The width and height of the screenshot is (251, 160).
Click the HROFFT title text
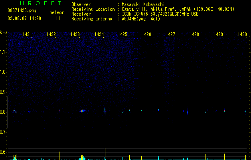coord(41,3)
